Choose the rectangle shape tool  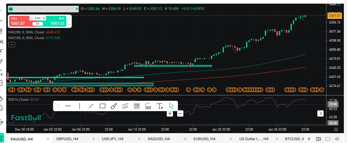[x=102, y=106]
